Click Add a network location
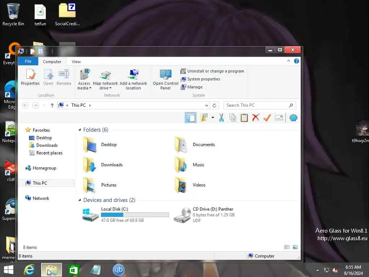 click(133, 79)
